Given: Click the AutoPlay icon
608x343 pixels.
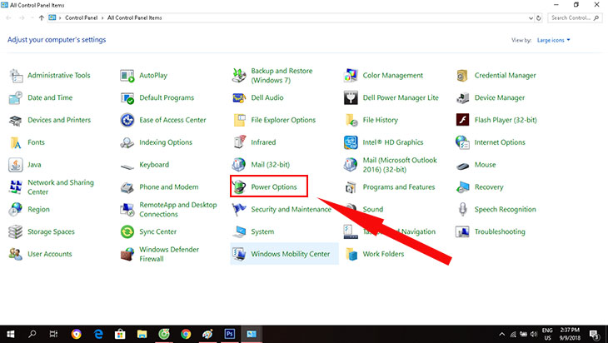Looking at the screenshot, I should [x=127, y=76].
